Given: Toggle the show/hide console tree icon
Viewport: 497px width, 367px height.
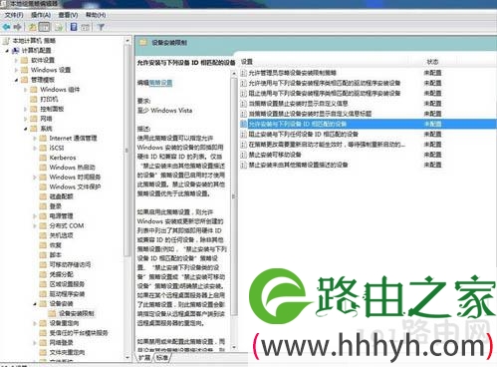Looking at the screenshot, I should pos(44,27).
